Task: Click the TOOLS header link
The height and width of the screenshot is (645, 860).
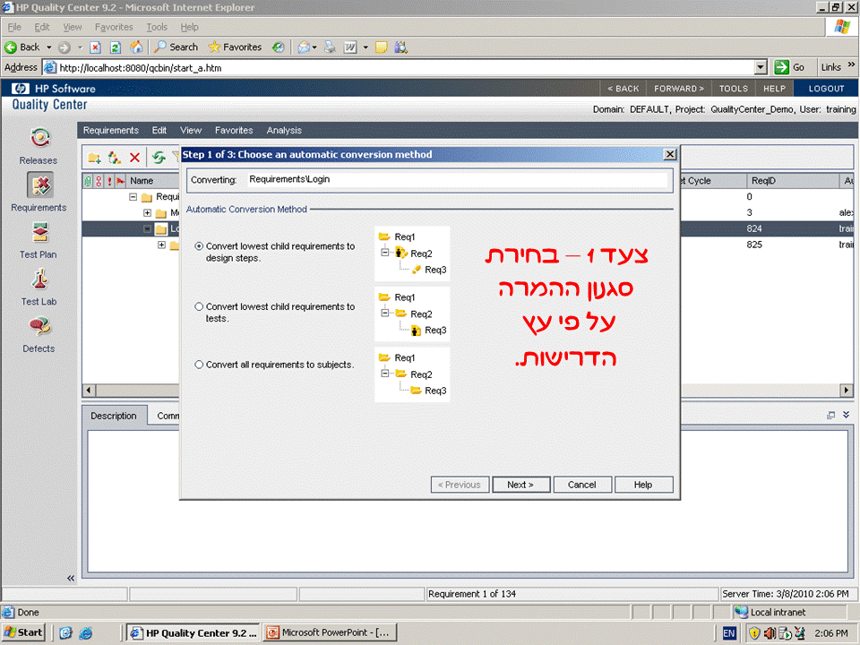Action: (734, 89)
